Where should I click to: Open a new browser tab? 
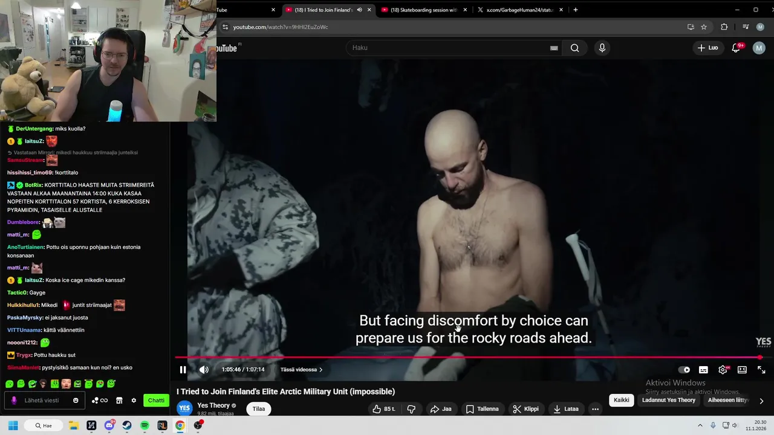click(575, 10)
